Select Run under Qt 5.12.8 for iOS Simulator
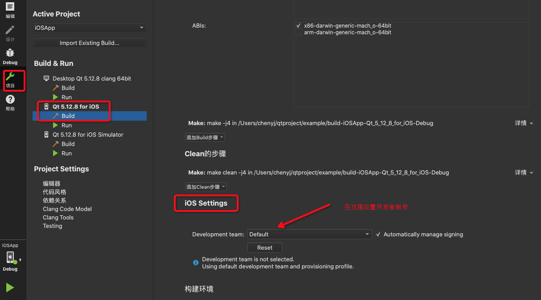541x300 pixels. (66, 153)
